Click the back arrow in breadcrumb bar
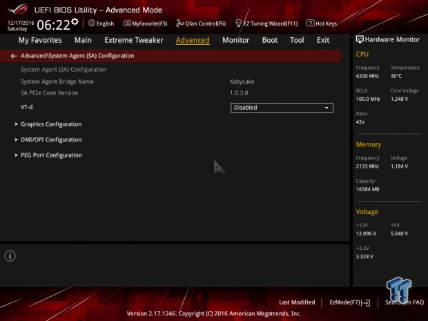 pyautogui.click(x=14, y=56)
